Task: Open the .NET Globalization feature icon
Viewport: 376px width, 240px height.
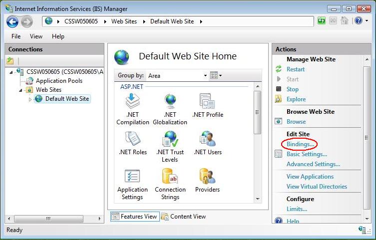Action: [170, 102]
